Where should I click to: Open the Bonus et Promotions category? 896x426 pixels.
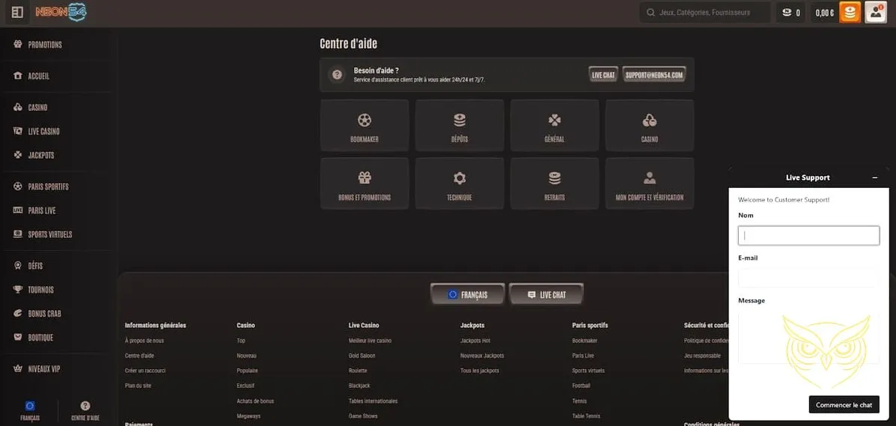(365, 183)
